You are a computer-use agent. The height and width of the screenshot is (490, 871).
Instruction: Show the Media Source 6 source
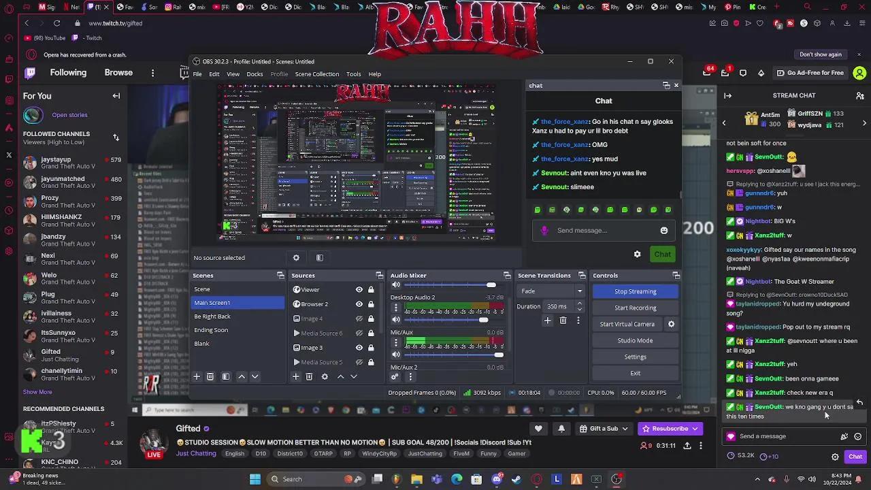pyautogui.click(x=359, y=333)
